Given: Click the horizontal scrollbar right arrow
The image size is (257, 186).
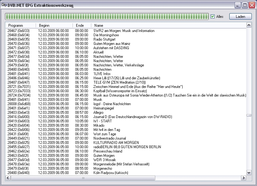Looking at the screenshot, I should 244,178.
